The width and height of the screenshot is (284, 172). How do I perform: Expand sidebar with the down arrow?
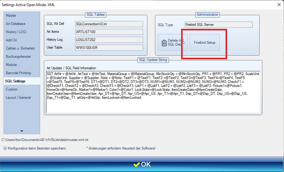[x=22, y=131]
